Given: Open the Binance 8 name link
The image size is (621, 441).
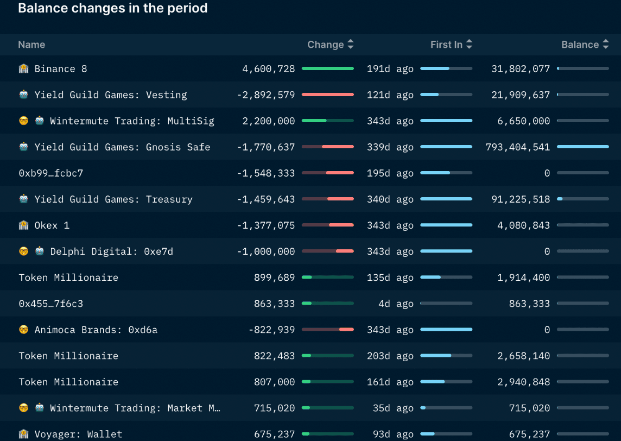Looking at the screenshot, I should coord(60,69).
